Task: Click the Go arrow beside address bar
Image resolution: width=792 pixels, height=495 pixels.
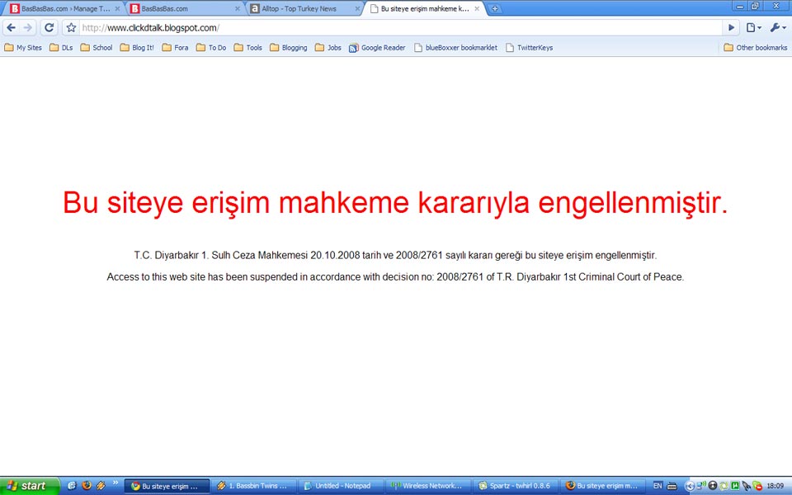Action: (x=731, y=27)
